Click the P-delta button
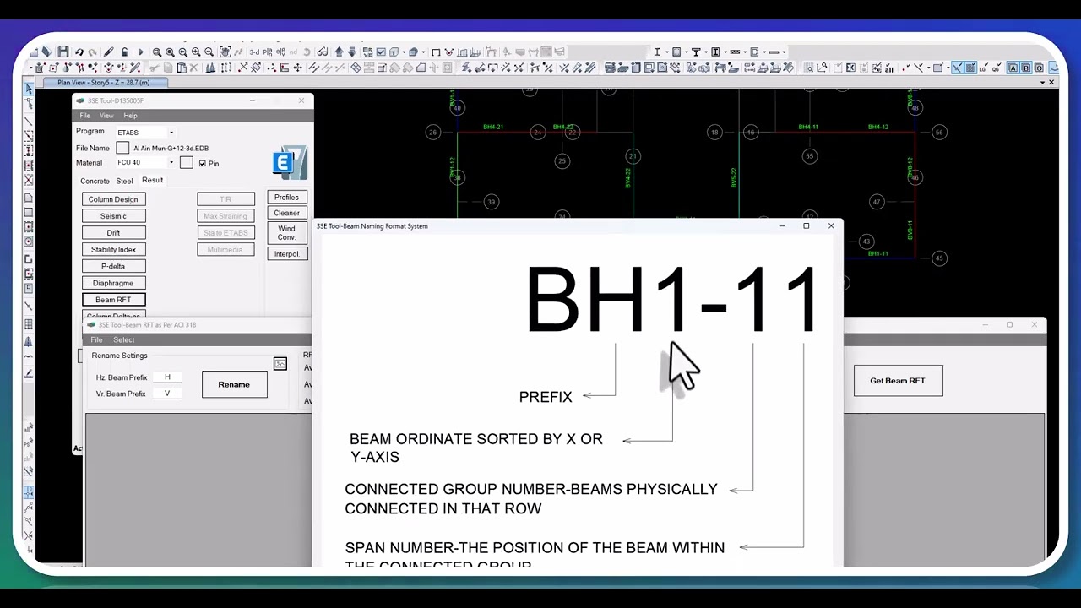The height and width of the screenshot is (608, 1081). point(113,266)
